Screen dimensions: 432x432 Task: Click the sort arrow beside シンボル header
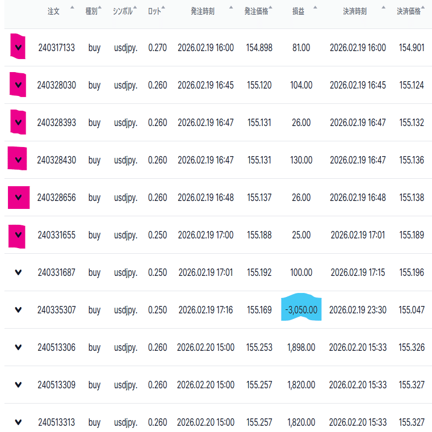[x=135, y=8]
